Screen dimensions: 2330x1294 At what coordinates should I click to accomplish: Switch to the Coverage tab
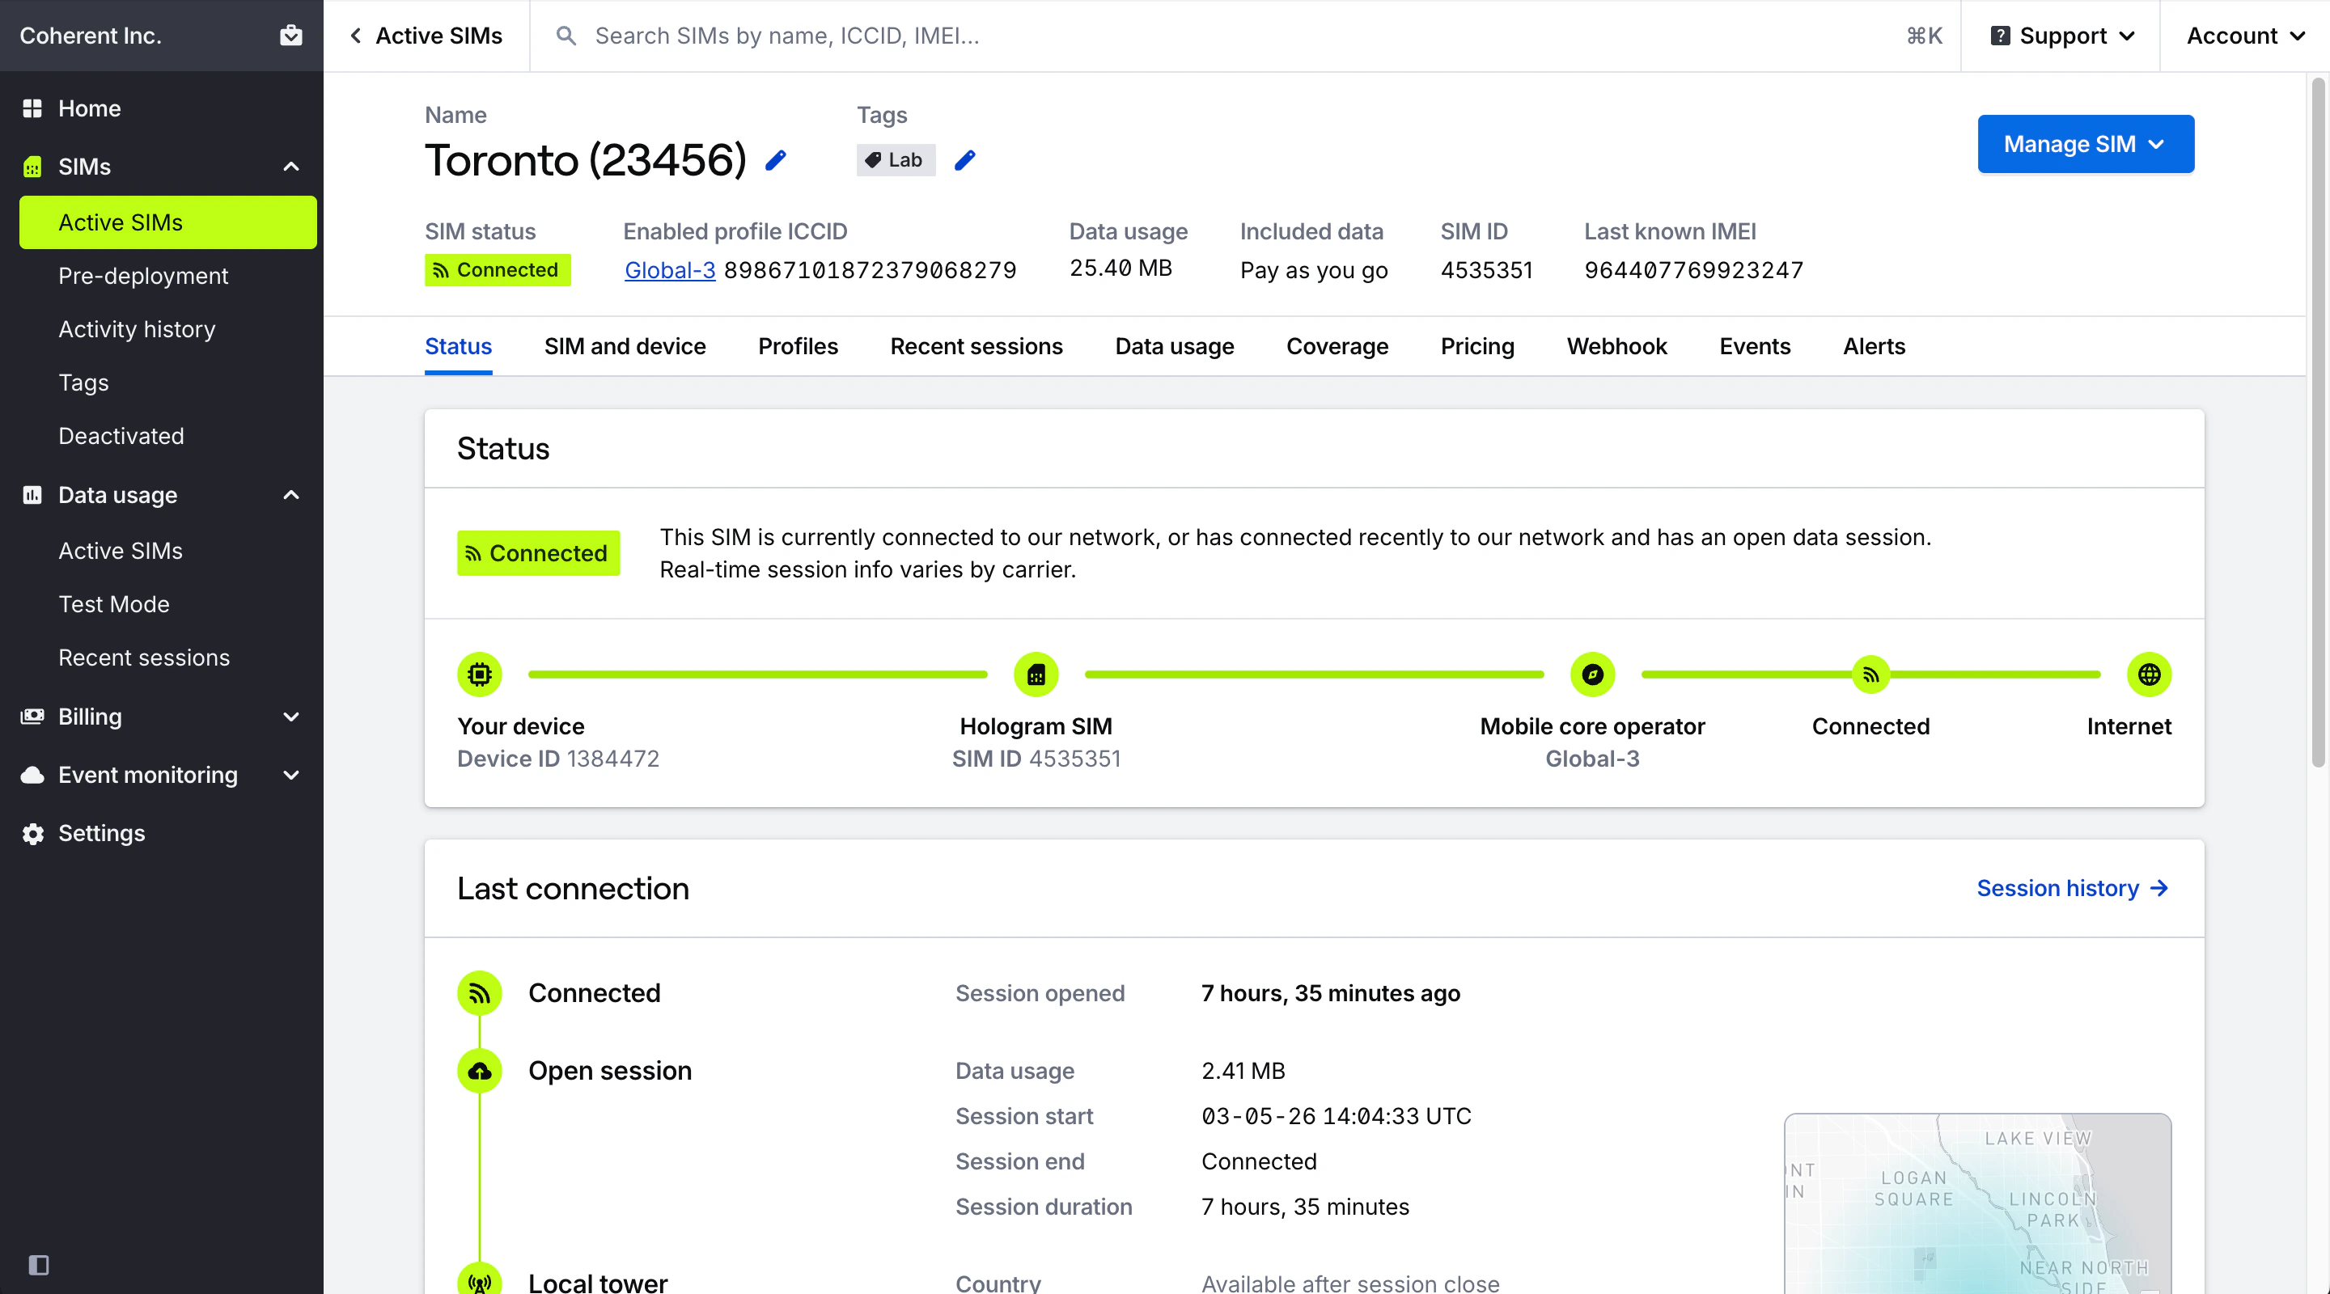click(1337, 346)
